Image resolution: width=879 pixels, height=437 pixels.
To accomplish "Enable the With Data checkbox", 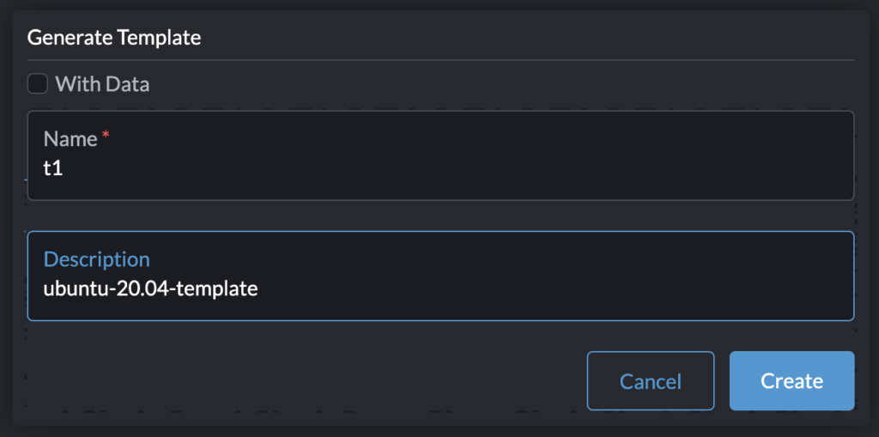I will [37, 84].
